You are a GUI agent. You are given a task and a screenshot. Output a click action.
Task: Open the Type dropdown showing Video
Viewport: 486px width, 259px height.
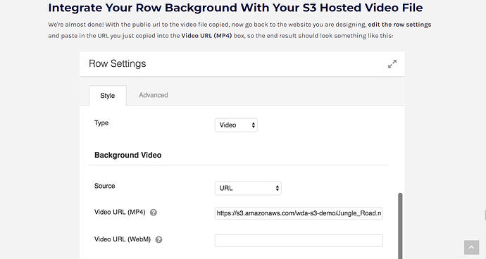pos(236,125)
